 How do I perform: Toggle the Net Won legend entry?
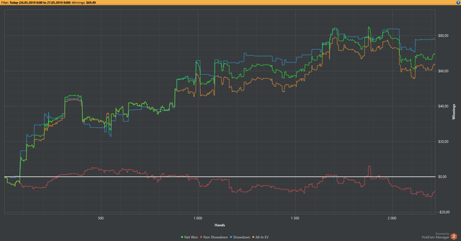(190, 237)
